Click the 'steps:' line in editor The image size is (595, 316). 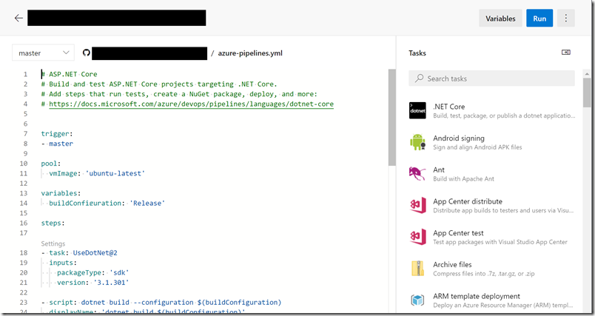coord(53,223)
